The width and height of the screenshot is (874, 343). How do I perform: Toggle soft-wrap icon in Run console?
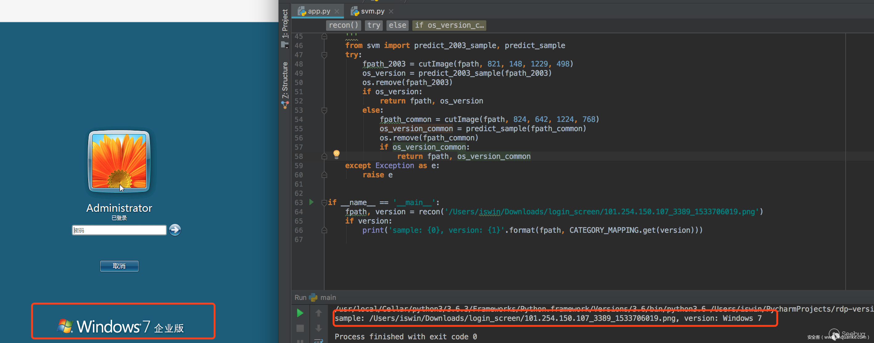318,341
